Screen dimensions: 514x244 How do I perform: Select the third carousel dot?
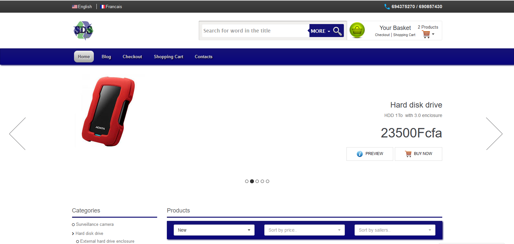point(257,181)
